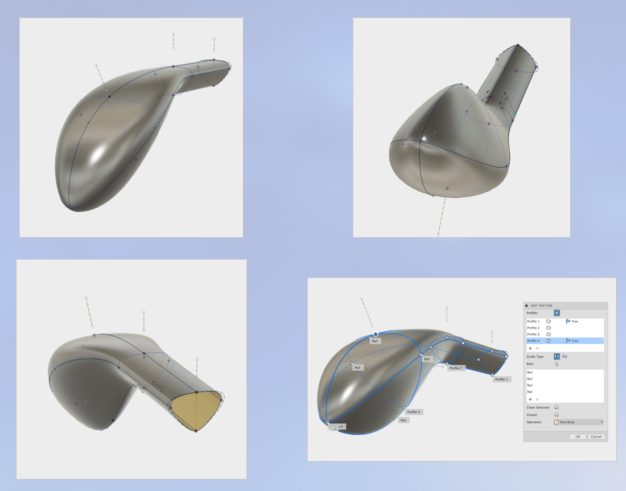Click the Free flag icon next to Profile 1

568,322
